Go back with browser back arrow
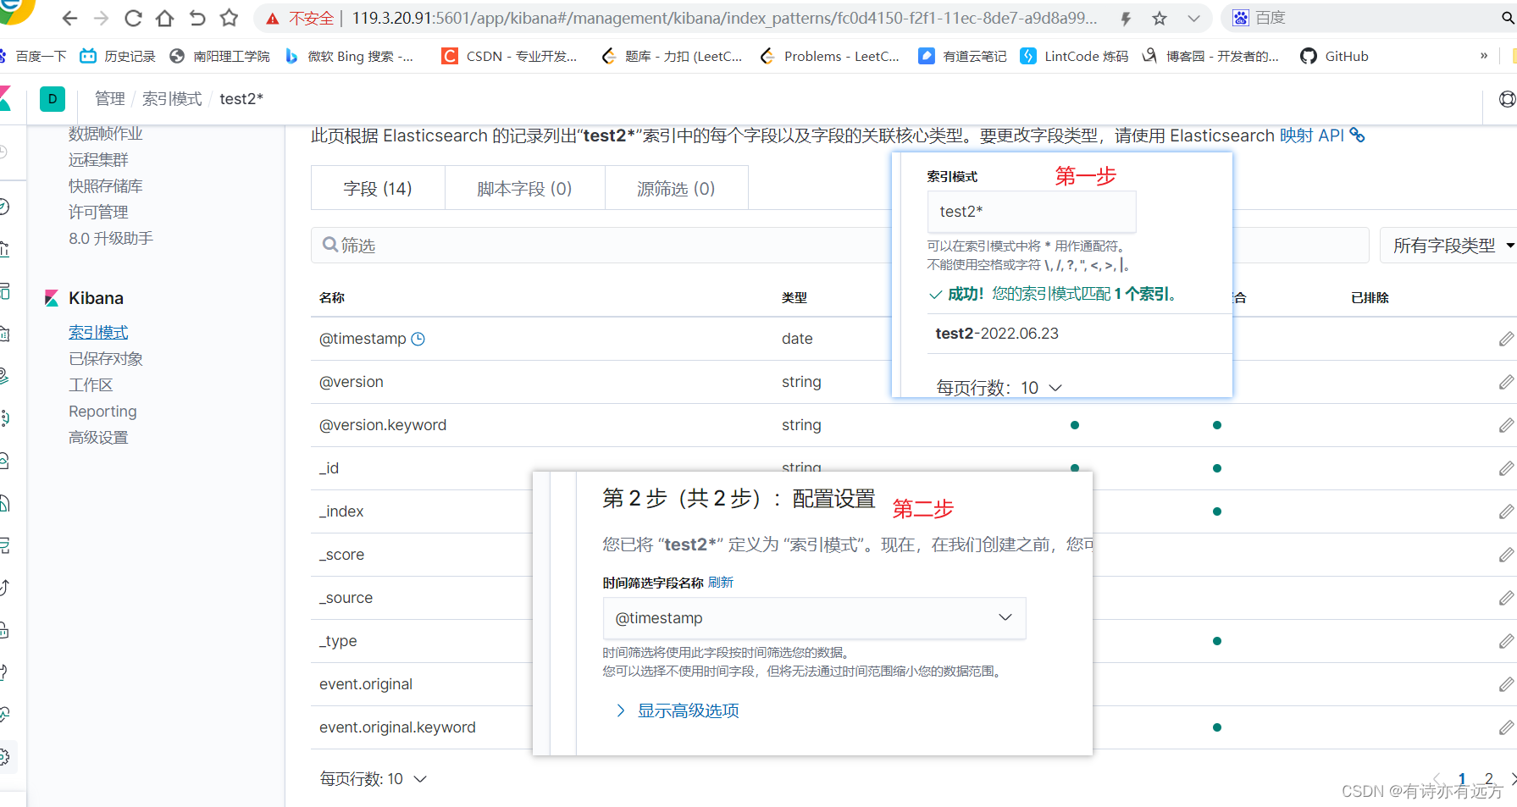This screenshot has width=1517, height=807. pyautogui.click(x=69, y=18)
